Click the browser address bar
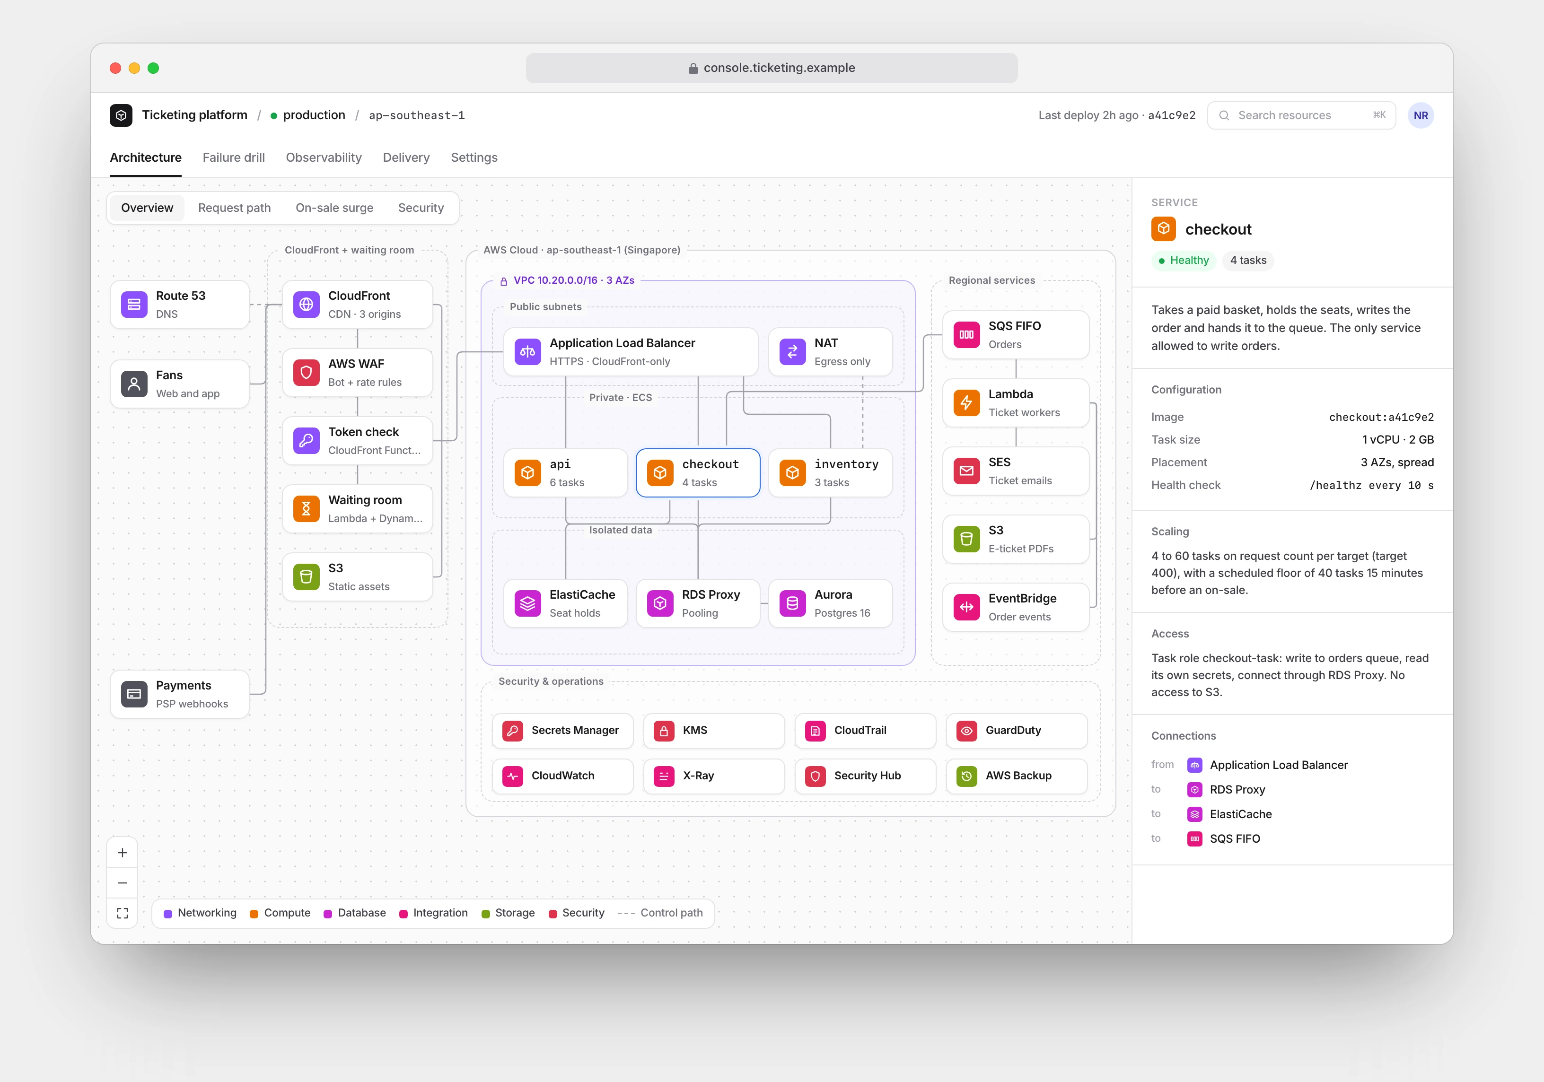 [772, 68]
